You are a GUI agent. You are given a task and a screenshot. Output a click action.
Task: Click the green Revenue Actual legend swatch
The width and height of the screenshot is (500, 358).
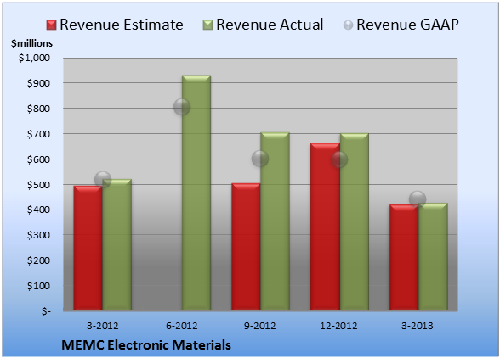[x=207, y=25]
